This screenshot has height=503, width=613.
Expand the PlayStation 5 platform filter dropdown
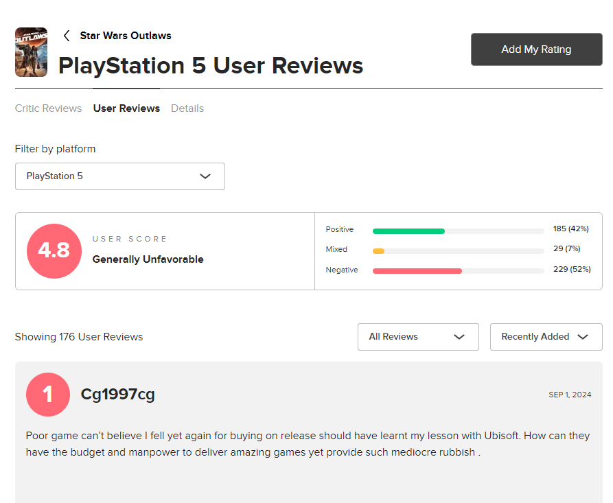click(119, 176)
